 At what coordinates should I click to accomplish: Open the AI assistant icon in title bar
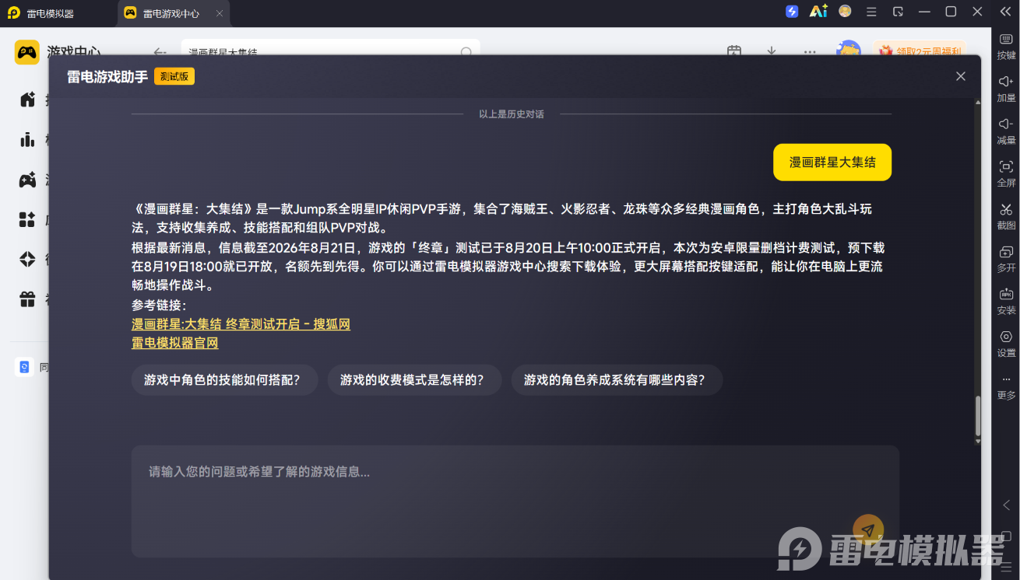click(x=818, y=12)
